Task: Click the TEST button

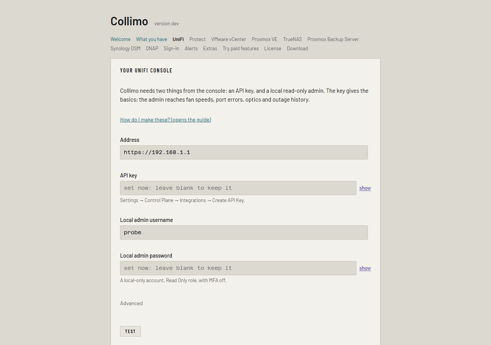Action: tap(130, 331)
